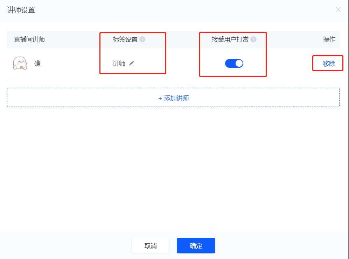349x259 pixels.
Task: Click the info icon next to 标签设置
Action: [142, 39]
